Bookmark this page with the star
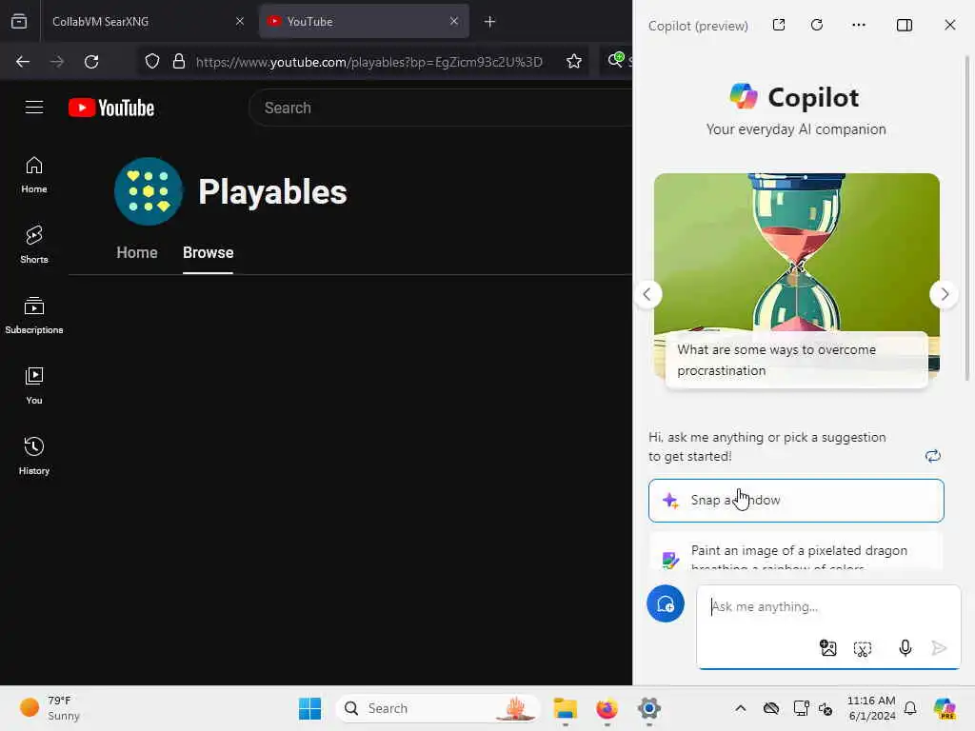 click(x=574, y=62)
